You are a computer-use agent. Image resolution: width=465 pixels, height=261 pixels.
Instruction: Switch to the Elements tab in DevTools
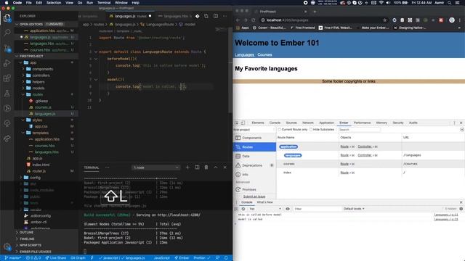click(258, 123)
